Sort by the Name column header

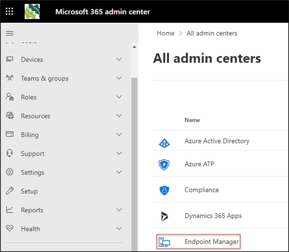(x=192, y=120)
